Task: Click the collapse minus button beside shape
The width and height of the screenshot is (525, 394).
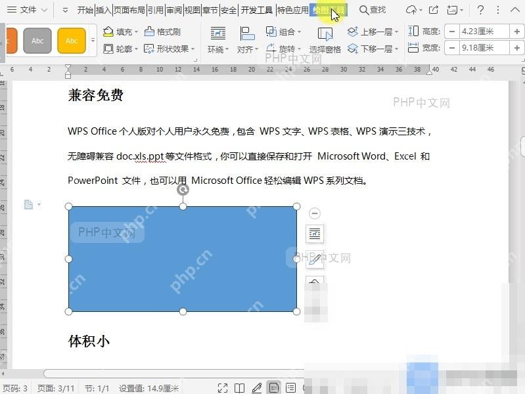Action: [314, 213]
